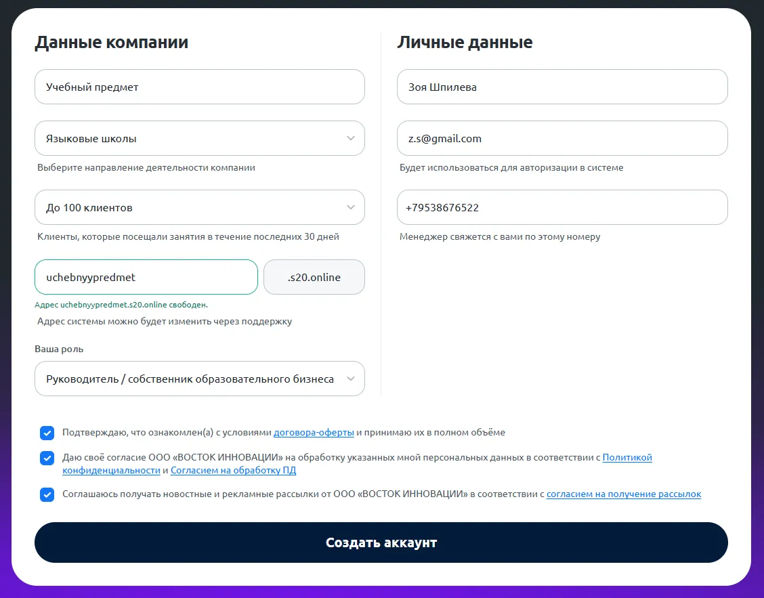The width and height of the screenshot is (764, 598).
Task: Uncheck the newsletter mailing consent checkbox
Action: (x=47, y=494)
